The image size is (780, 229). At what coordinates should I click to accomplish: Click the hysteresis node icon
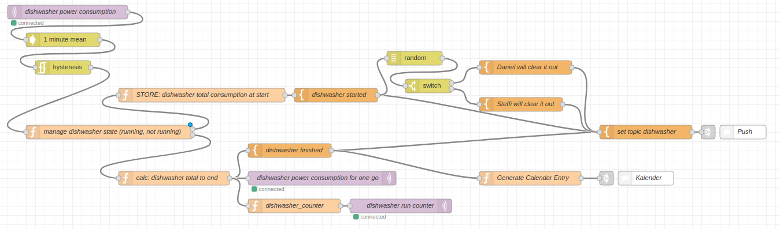(42, 67)
